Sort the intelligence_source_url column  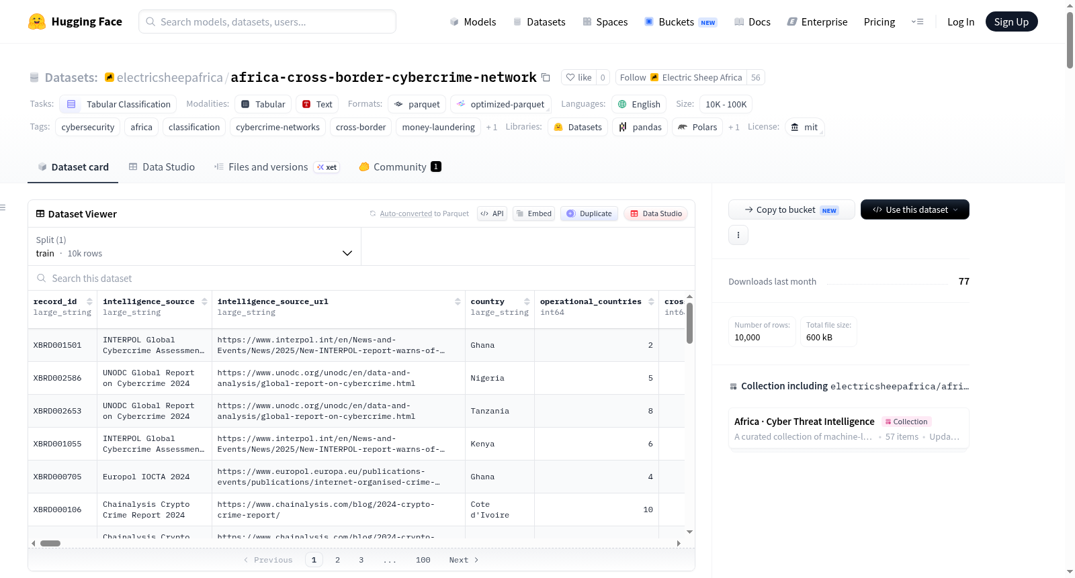tap(458, 301)
